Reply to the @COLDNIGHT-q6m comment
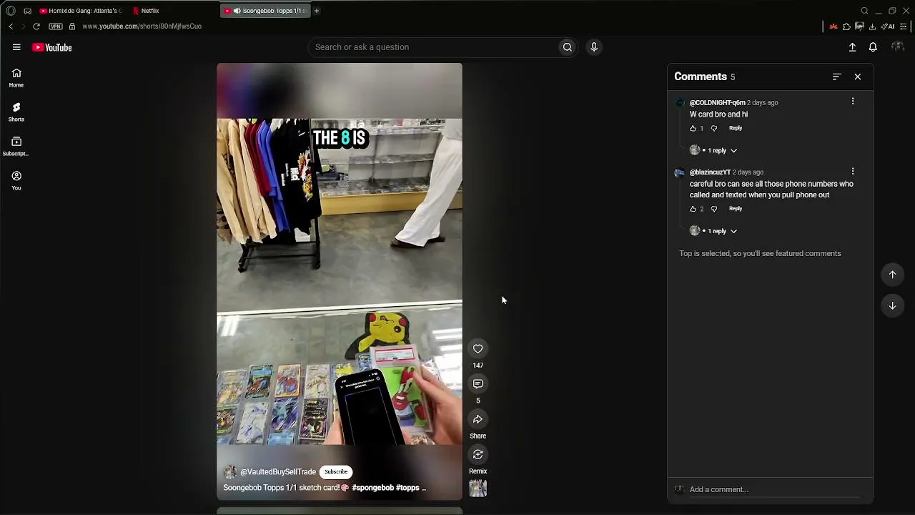Image resolution: width=915 pixels, height=515 pixels. coord(736,128)
